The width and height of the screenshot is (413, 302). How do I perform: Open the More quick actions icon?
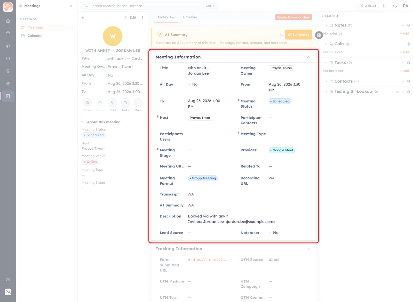pos(138,103)
